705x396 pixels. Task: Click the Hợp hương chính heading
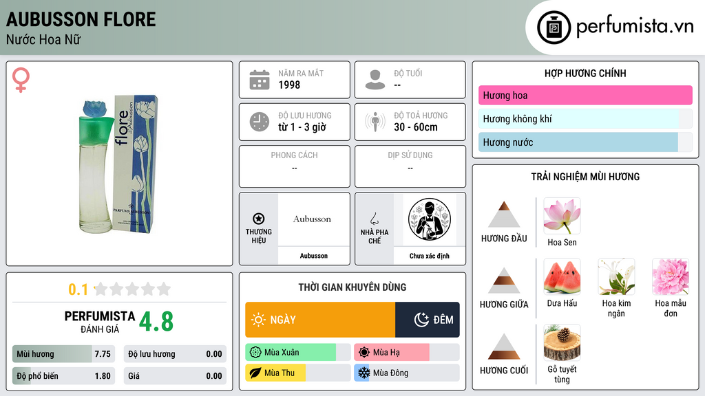click(585, 73)
